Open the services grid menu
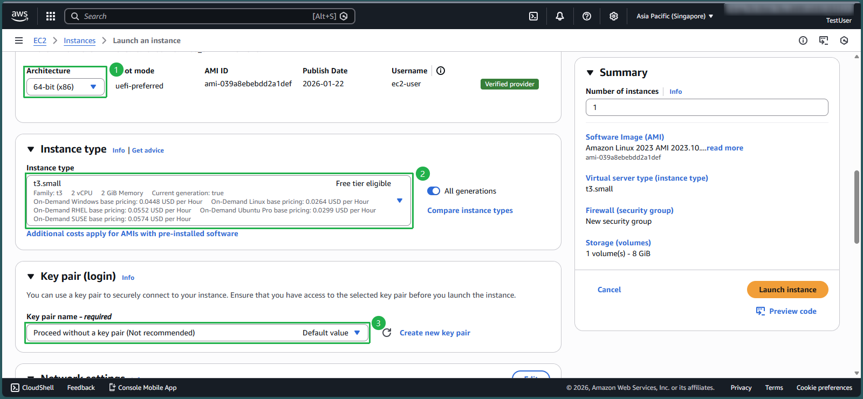This screenshot has height=399, width=863. point(51,16)
